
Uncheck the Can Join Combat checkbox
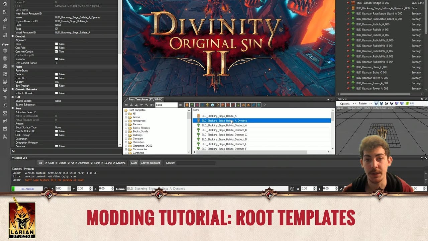(x=57, y=52)
